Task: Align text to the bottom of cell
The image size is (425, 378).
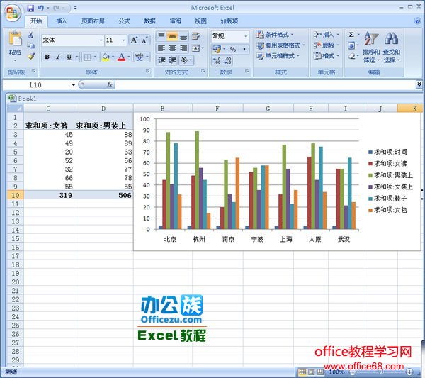Action: (183, 36)
